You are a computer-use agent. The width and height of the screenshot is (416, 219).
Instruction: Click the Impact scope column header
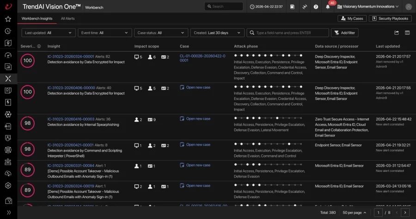(147, 46)
